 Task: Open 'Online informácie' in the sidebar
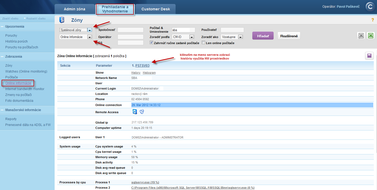(x=18, y=83)
